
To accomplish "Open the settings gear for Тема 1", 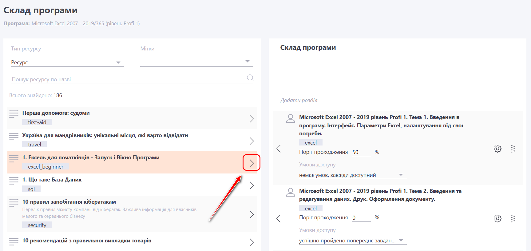I will click(x=497, y=149).
